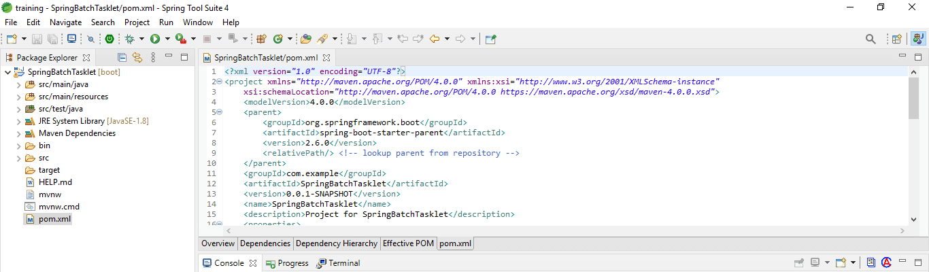929x272 pixels.
Task: Expand the src/test/java folder
Action: pyautogui.click(x=18, y=109)
